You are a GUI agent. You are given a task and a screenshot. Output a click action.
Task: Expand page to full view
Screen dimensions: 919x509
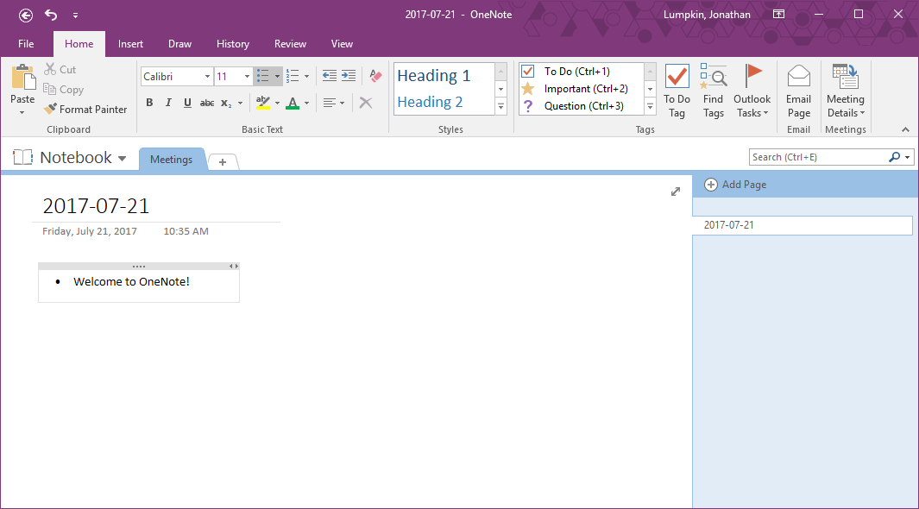[676, 192]
